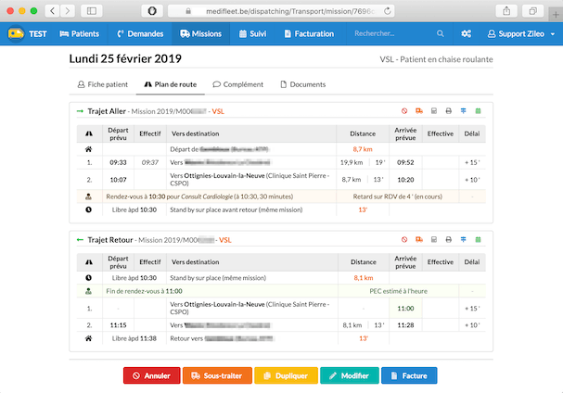Image resolution: width=563 pixels, height=393 pixels.
Task: Select the Documents tab
Action: coord(301,84)
